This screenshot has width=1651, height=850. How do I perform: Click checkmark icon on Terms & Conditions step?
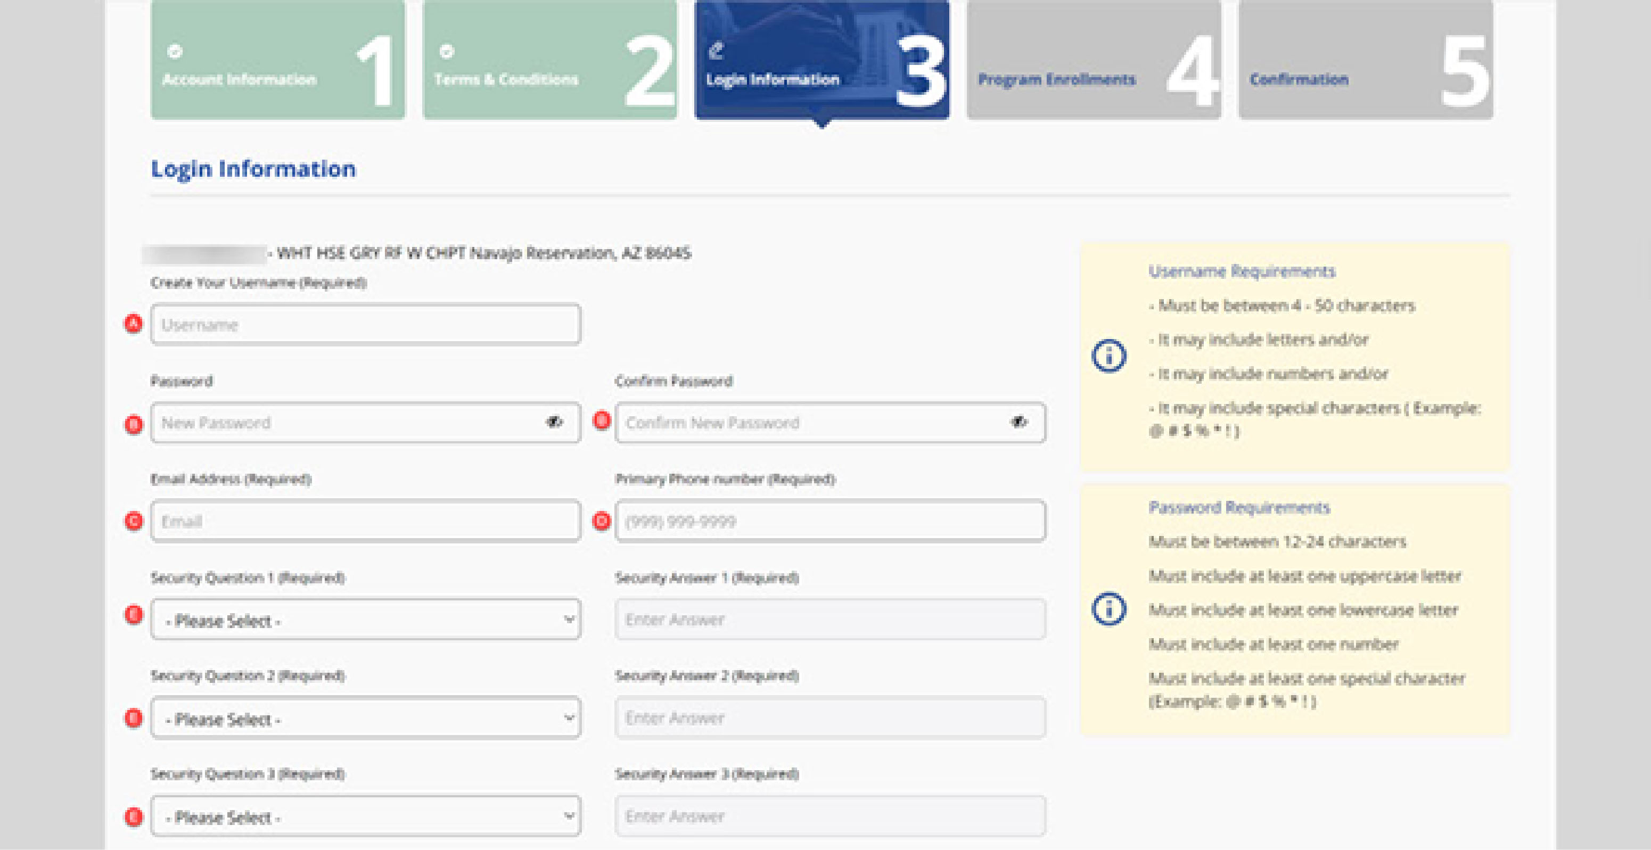(447, 51)
